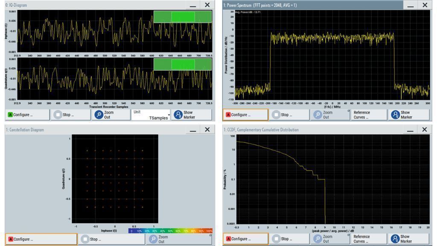Image resolution: width=437 pixels, height=246 pixels.
Task: Click green zoom region on Inphase plot
Action: [x=183, y=17]
